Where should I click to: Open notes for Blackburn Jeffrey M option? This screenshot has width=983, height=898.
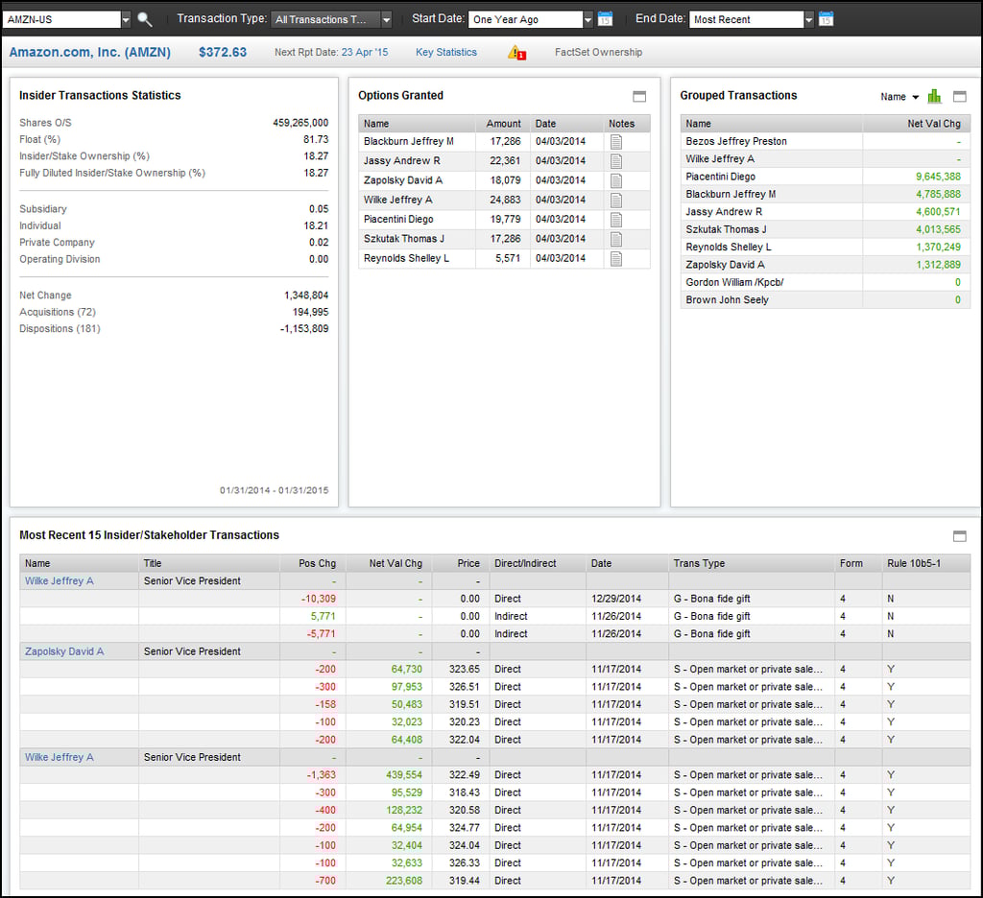616,142
